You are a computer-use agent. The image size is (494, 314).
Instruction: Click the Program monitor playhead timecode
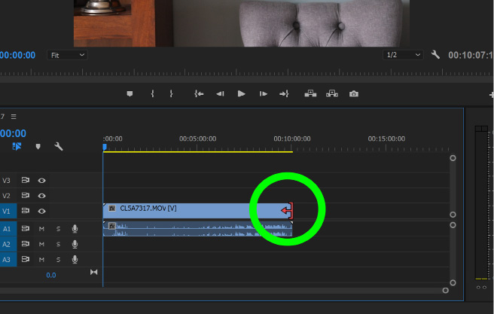coord(17,55)
